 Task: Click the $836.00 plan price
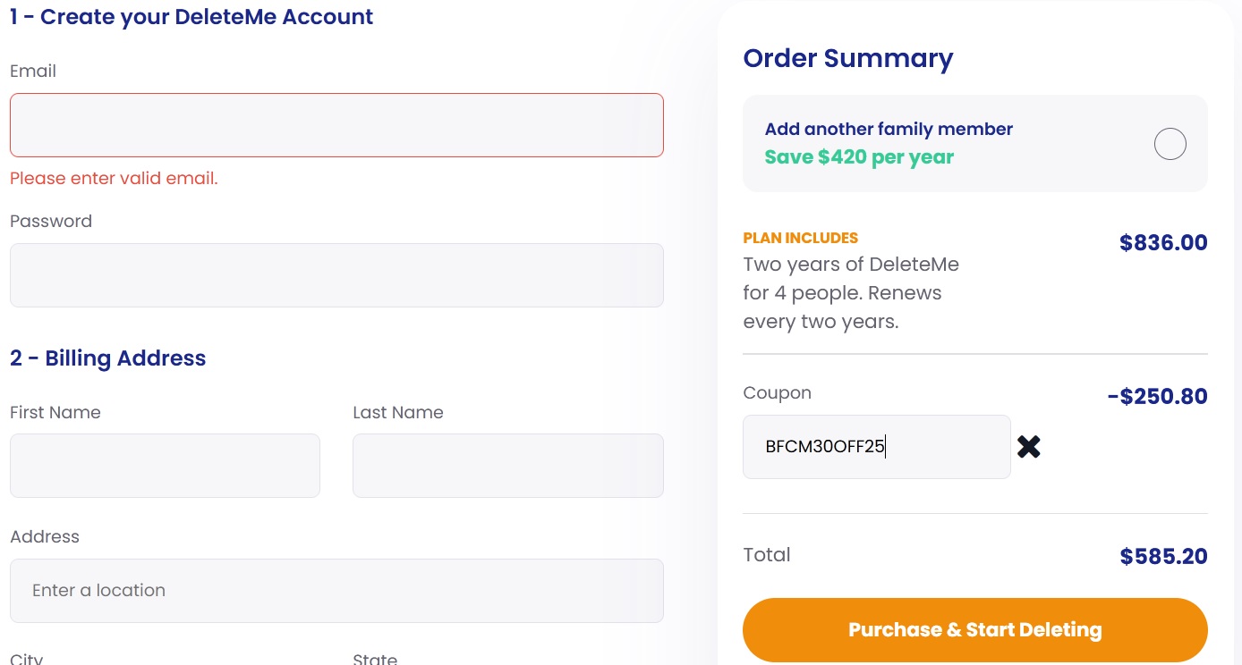(1163, 242)
